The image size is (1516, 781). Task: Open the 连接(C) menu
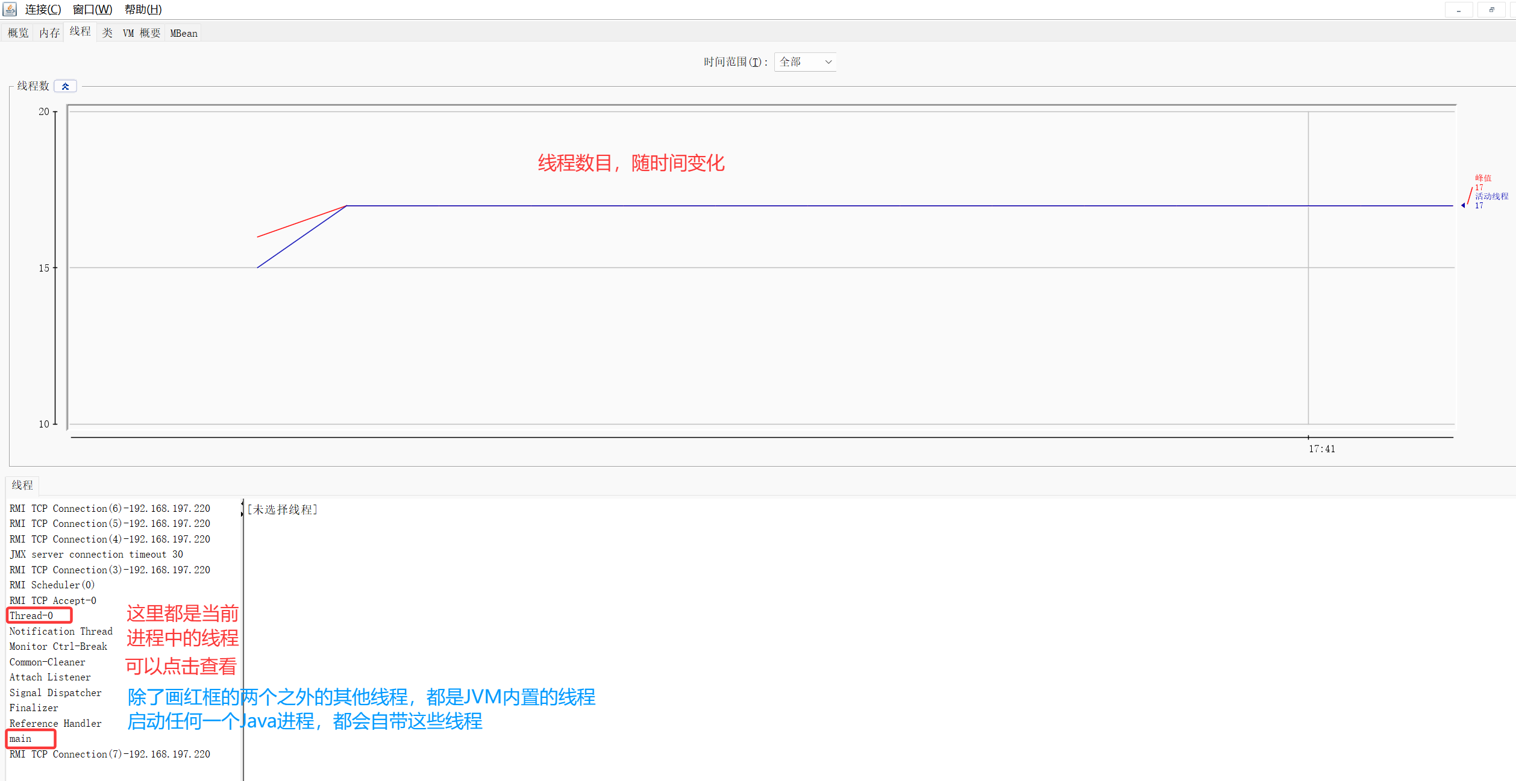pos(43,10)
